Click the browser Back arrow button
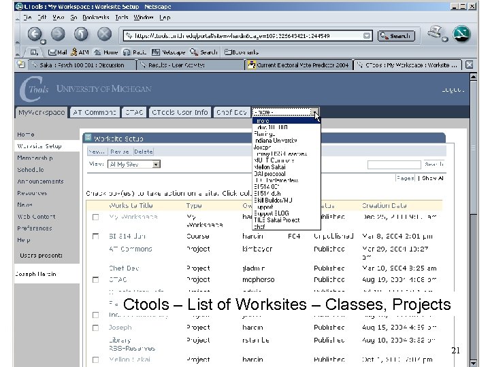This screenshot has height=367, width=490. (x=35, y=34)
